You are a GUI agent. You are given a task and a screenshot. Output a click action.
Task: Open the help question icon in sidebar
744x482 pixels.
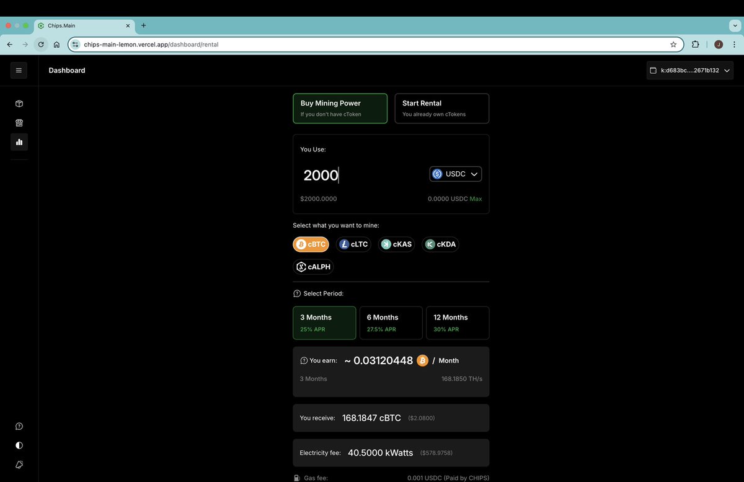click(x=19, y=426)
